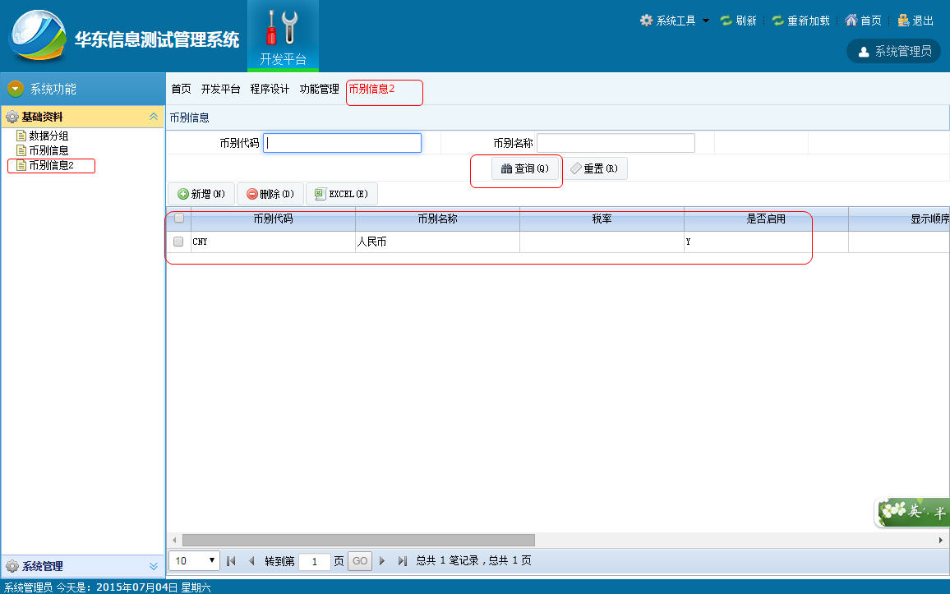Screen dimensions: 950x594
Task: Open the 系统管理员 user badge
Action: click(893, 52)
